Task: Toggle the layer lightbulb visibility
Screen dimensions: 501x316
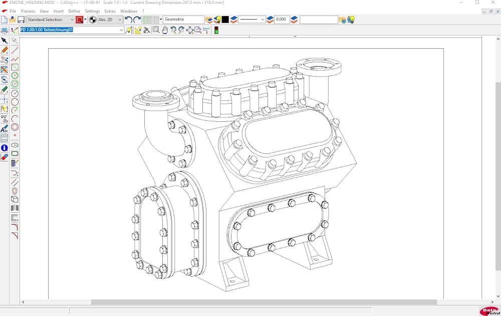Action: (x=217, y=20)
